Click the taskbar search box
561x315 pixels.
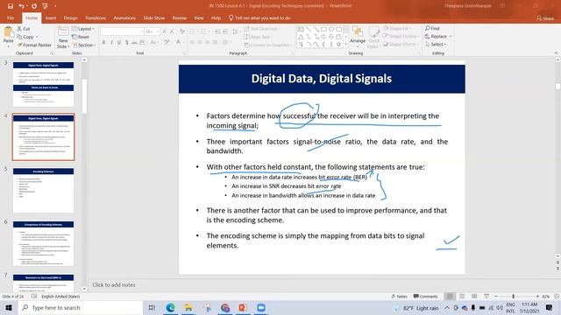click(x=81, y=307)
